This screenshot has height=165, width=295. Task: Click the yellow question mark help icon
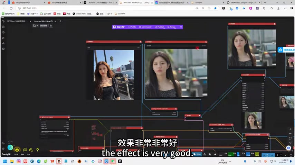click(x=37, y=150)
